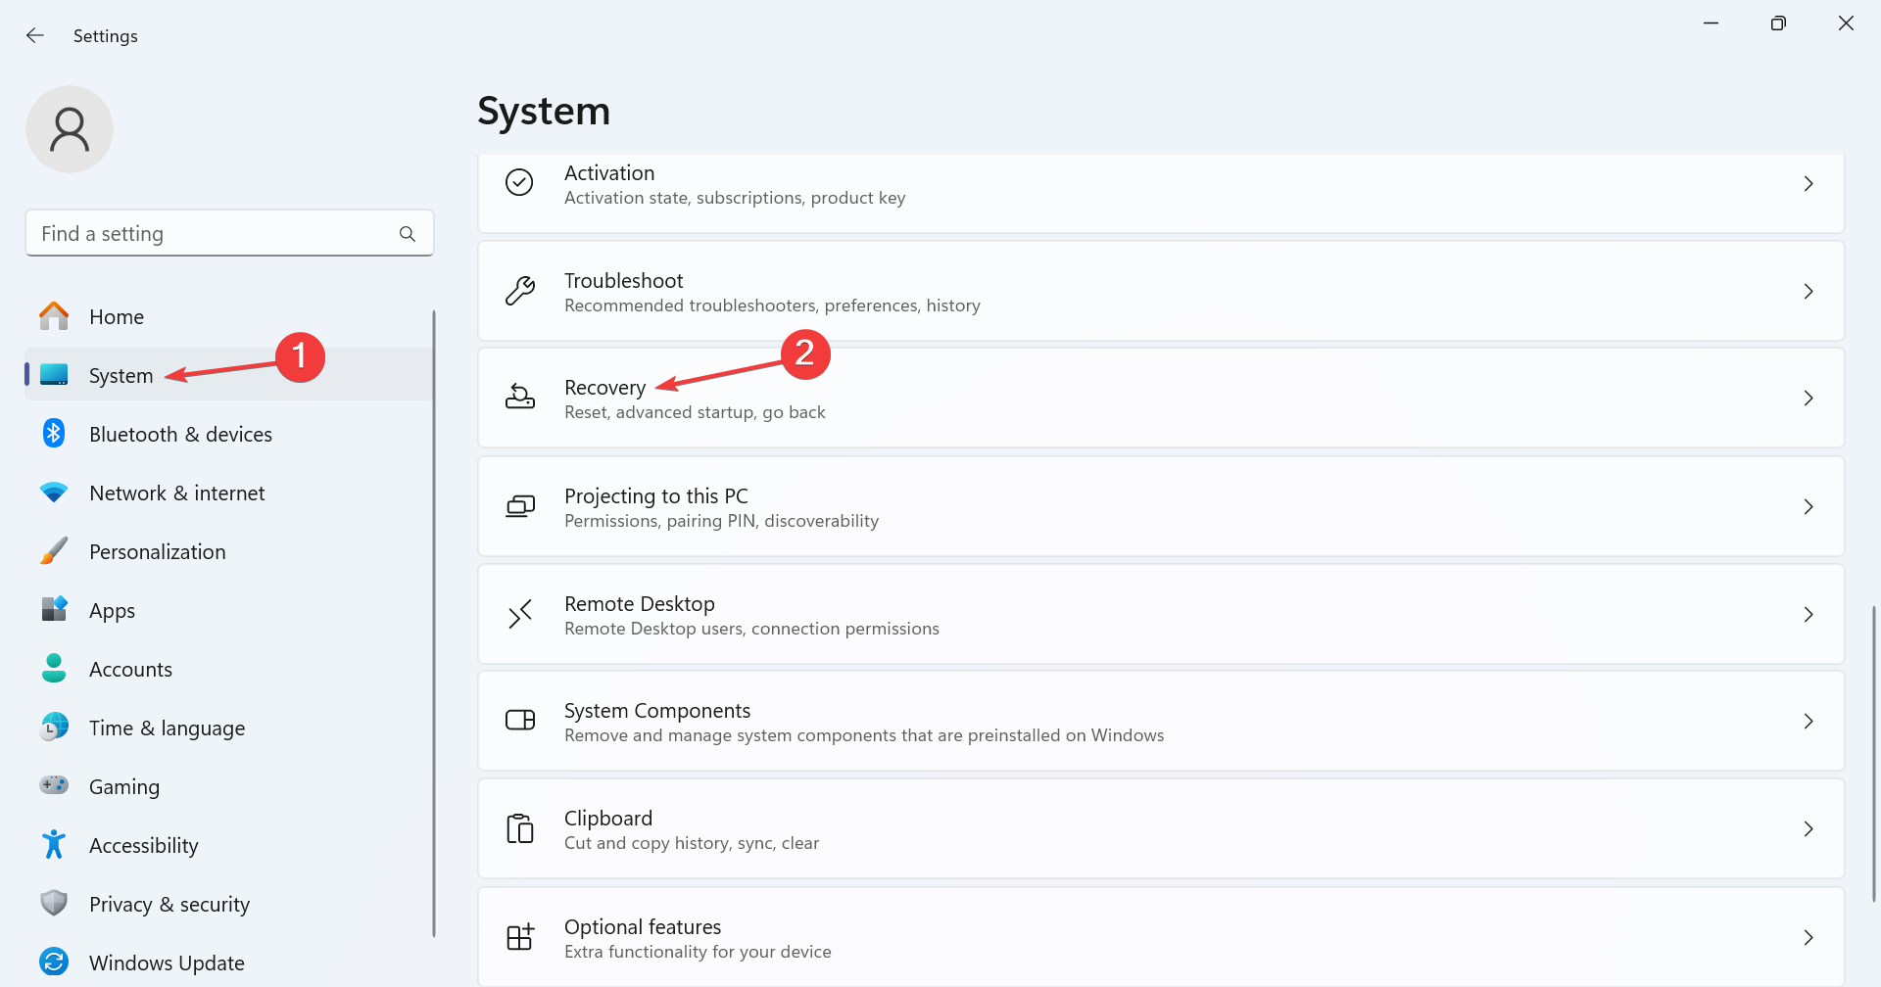The height and width of the screenshot is (987, 1881).
Task: Open the Network & internet section
Action: tap(176, 493)
